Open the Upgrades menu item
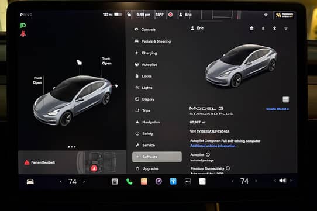This screenshot has height=211, width=317. tap(147, 168)
